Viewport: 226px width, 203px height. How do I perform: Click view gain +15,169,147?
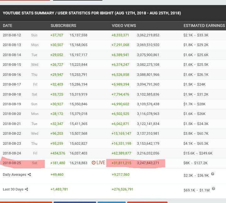point(121,133)
